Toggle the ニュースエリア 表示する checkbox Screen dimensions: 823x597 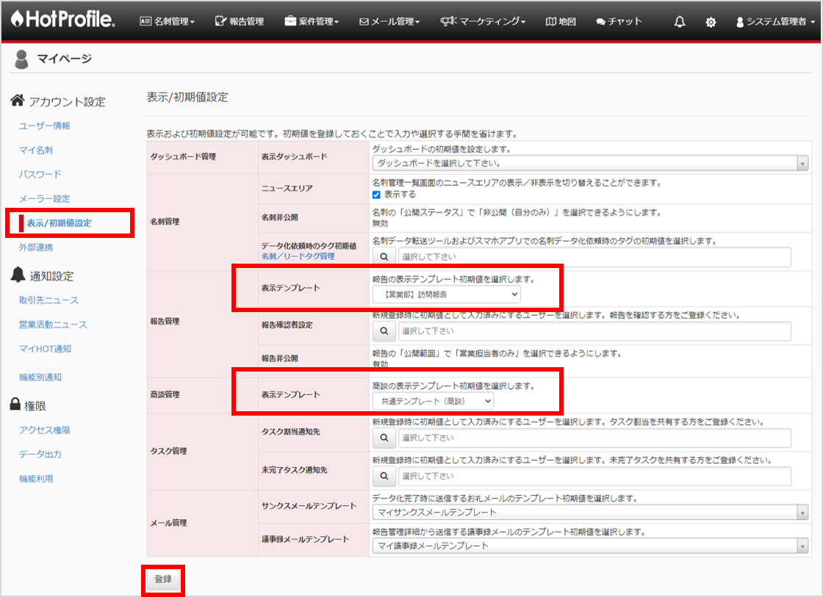(x=377, y=195)
